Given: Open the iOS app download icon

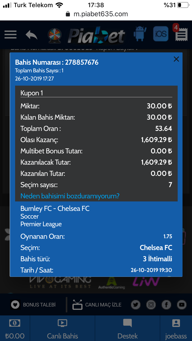Looking at the screenshot, I should click(x=161, y=34).
